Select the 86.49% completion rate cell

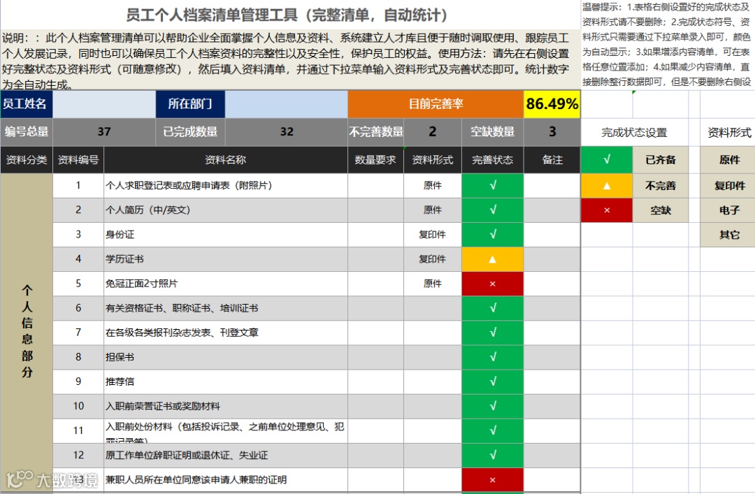coord(552,104)
